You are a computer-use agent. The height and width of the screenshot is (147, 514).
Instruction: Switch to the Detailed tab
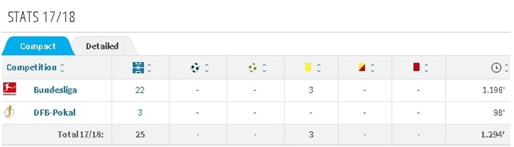(x=102, y=46)
